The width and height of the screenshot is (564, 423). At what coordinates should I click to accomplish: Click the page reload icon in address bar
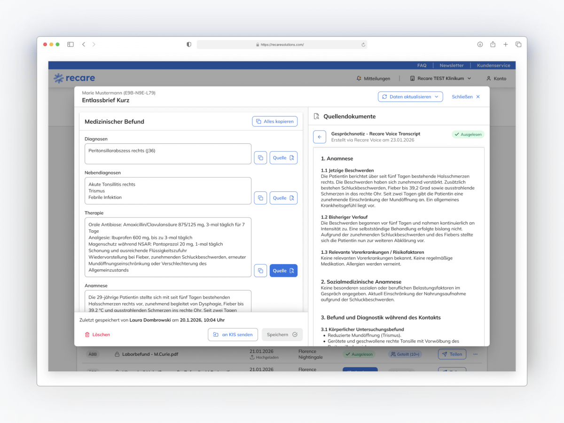tap(363, 45)
